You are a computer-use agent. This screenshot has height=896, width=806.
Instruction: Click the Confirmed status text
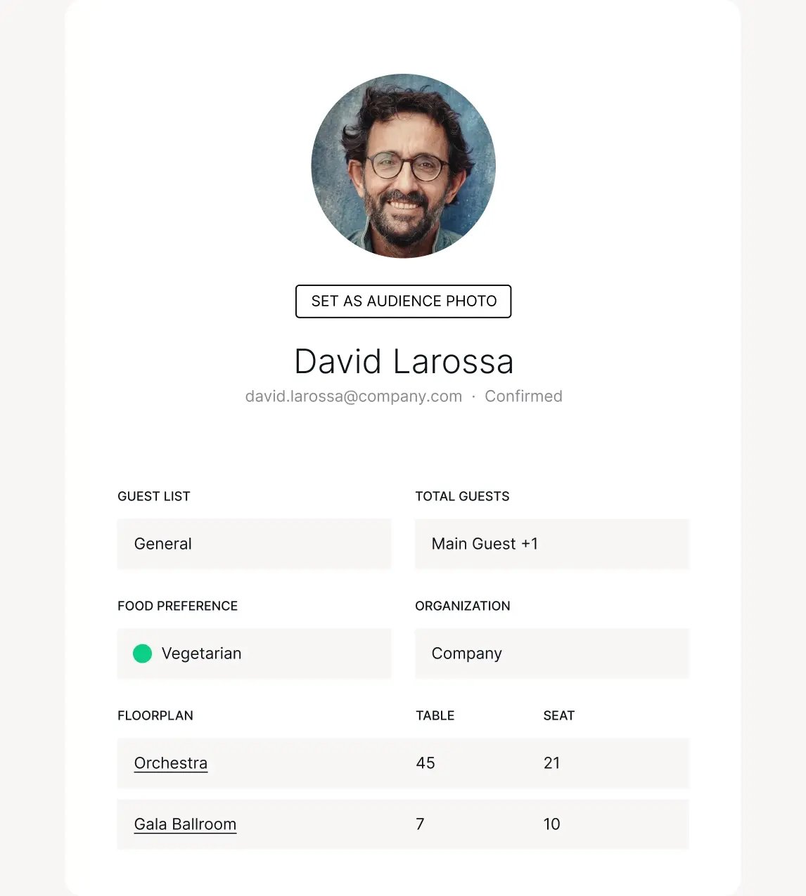(x=523, y=396)
